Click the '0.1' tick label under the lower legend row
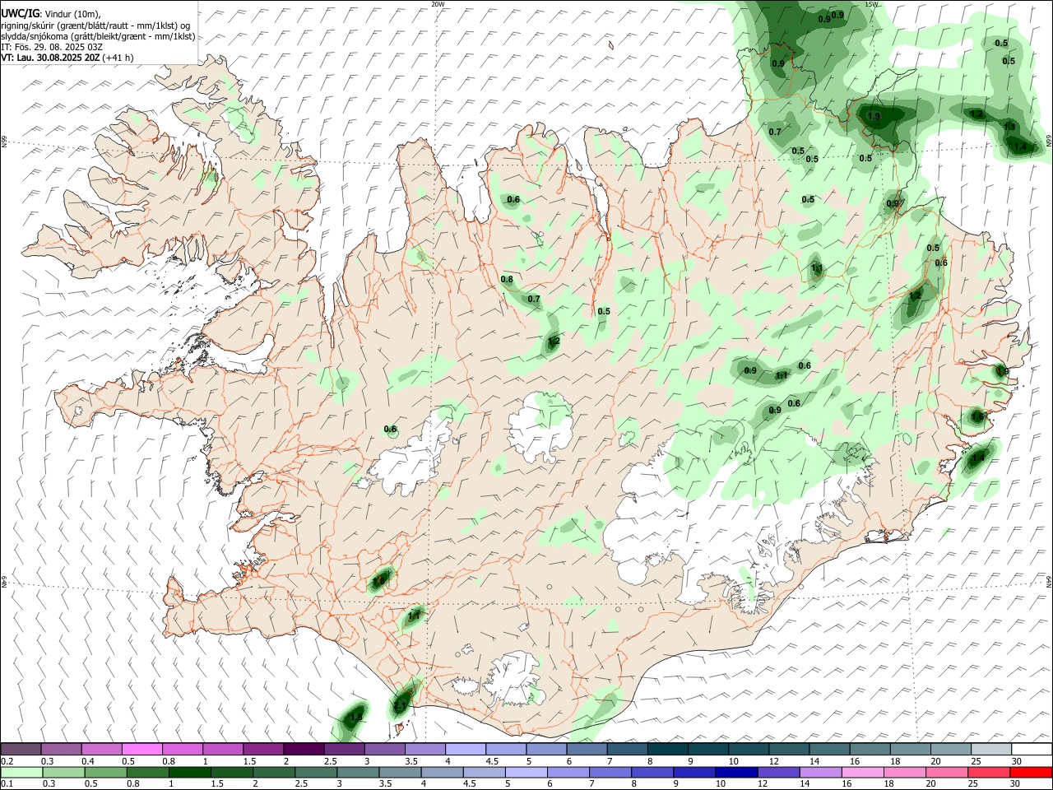This screenshot has width=1053, height=790. 7,783
